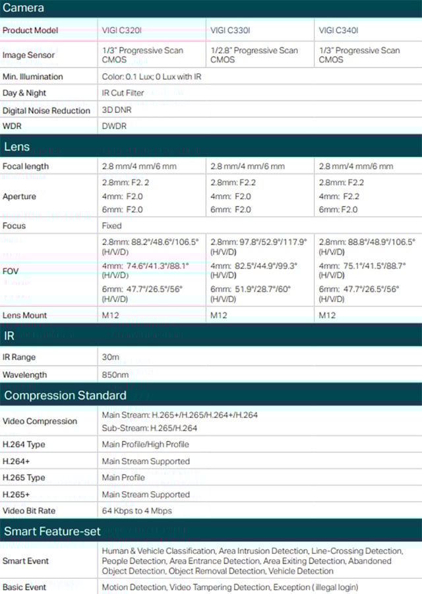This screenshot has width=422, height=594.
Task: Select the FOV row label
Action: click(x=11, y=271)
